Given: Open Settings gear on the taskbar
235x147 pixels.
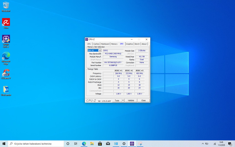Looking at the screenshot, I should [124, 144].
